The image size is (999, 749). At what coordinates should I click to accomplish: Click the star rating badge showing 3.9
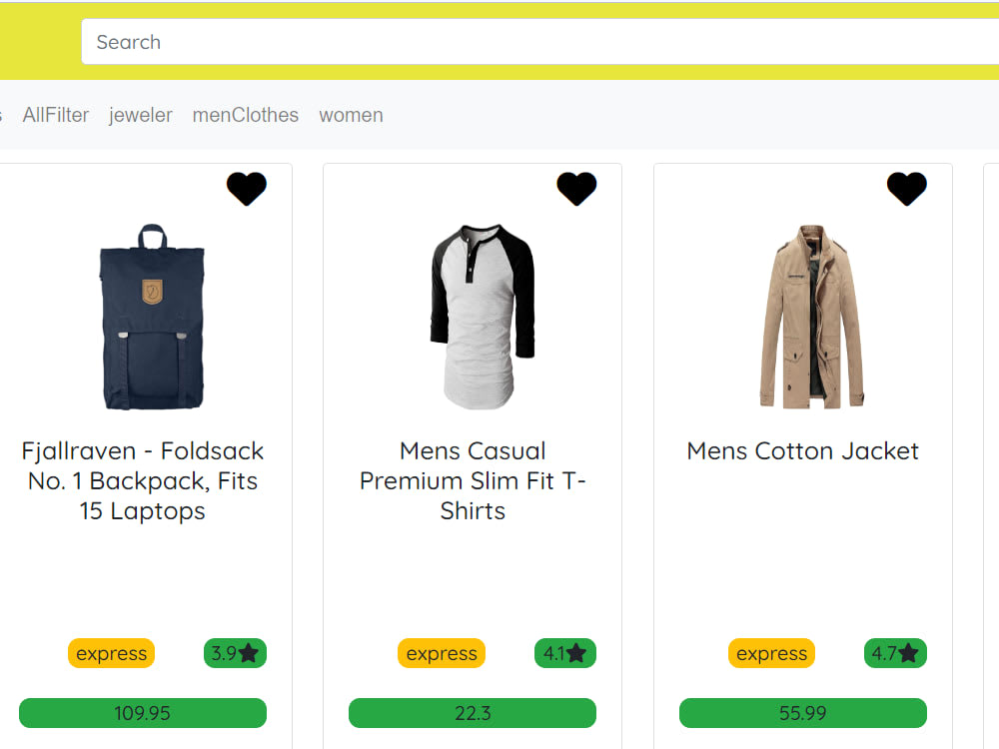point(235,653)
